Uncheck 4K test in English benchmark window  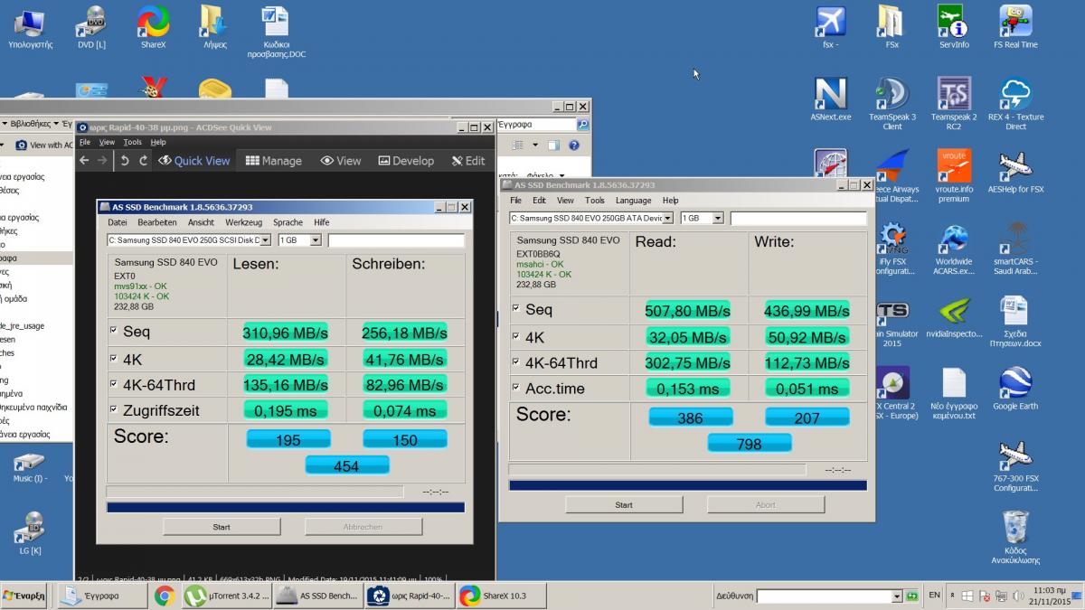point(516,336)
